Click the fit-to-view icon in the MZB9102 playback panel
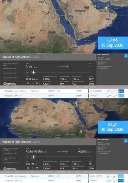Image resolution: width=128 pixels, height=183 pixels. coord(28,168)
